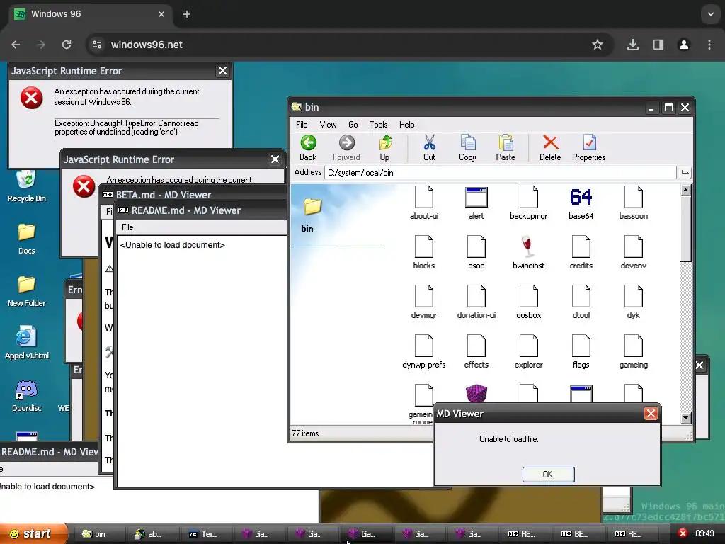The width and height of the screenshot is (725, 544).
Task: Select the bsod file icon
Action: [476, 247]
